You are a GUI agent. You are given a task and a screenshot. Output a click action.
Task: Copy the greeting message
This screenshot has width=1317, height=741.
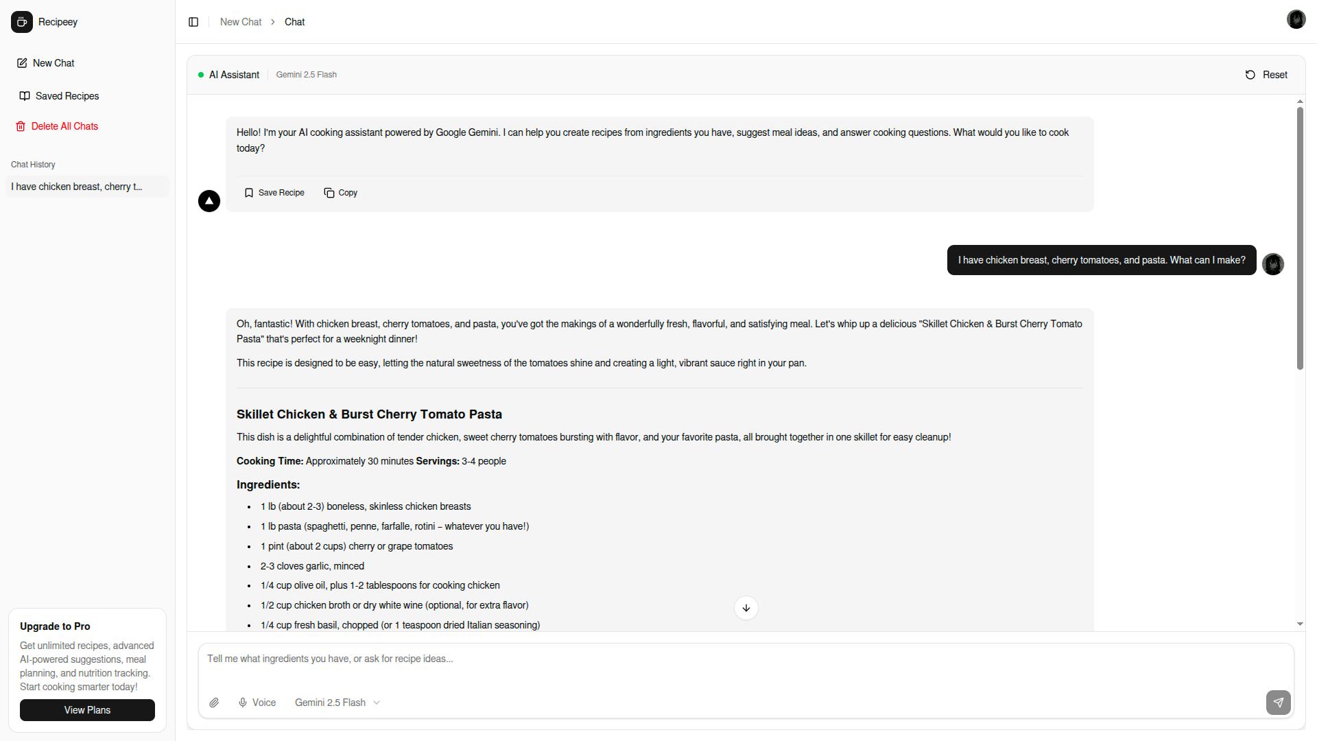[x=341, y=193]
